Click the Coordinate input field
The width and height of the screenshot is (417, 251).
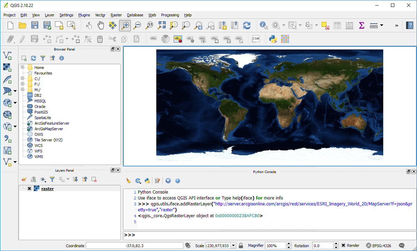click(134, 245)
